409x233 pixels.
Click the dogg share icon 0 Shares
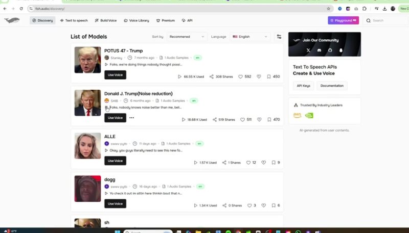click(x=224, y=205)
